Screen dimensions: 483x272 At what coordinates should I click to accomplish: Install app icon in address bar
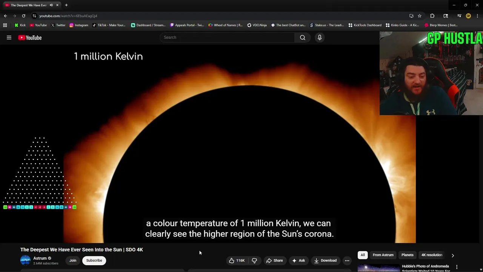click(411, 16)
